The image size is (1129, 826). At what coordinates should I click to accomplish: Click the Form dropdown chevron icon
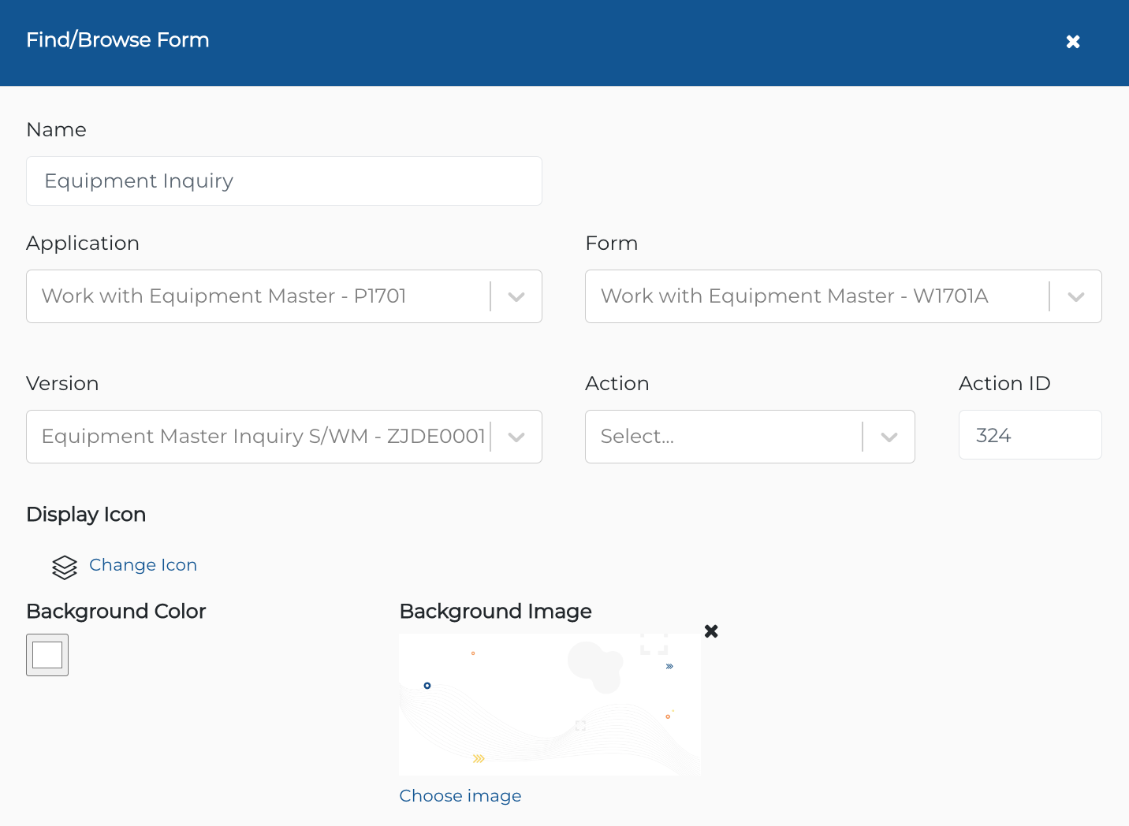[1077, 296]
